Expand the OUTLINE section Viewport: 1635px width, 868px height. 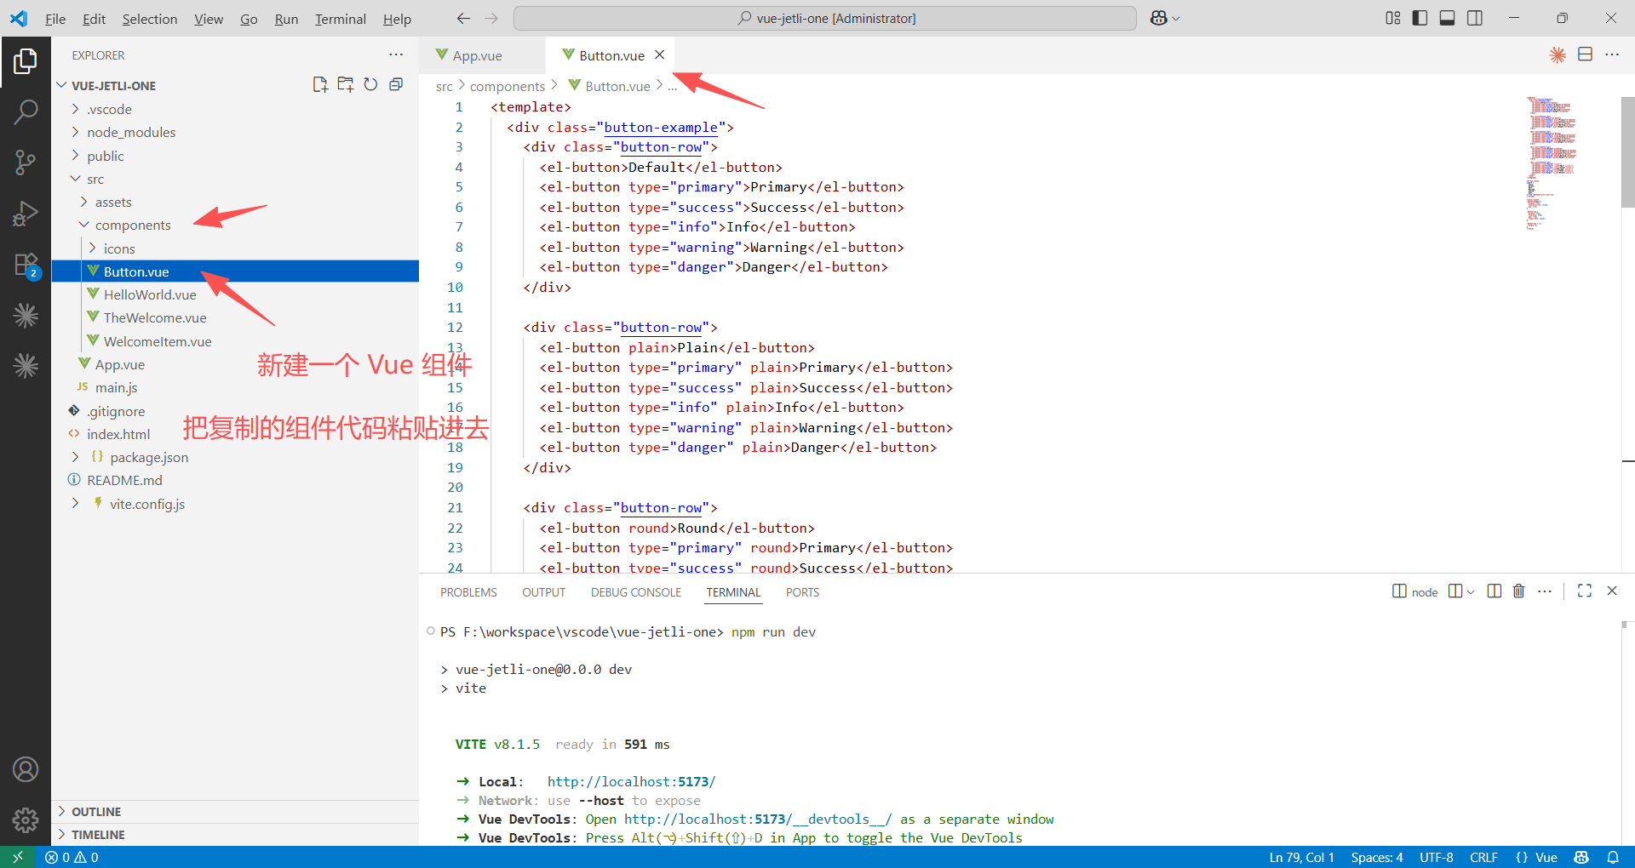pyautogui.click(x=235, y=812)
